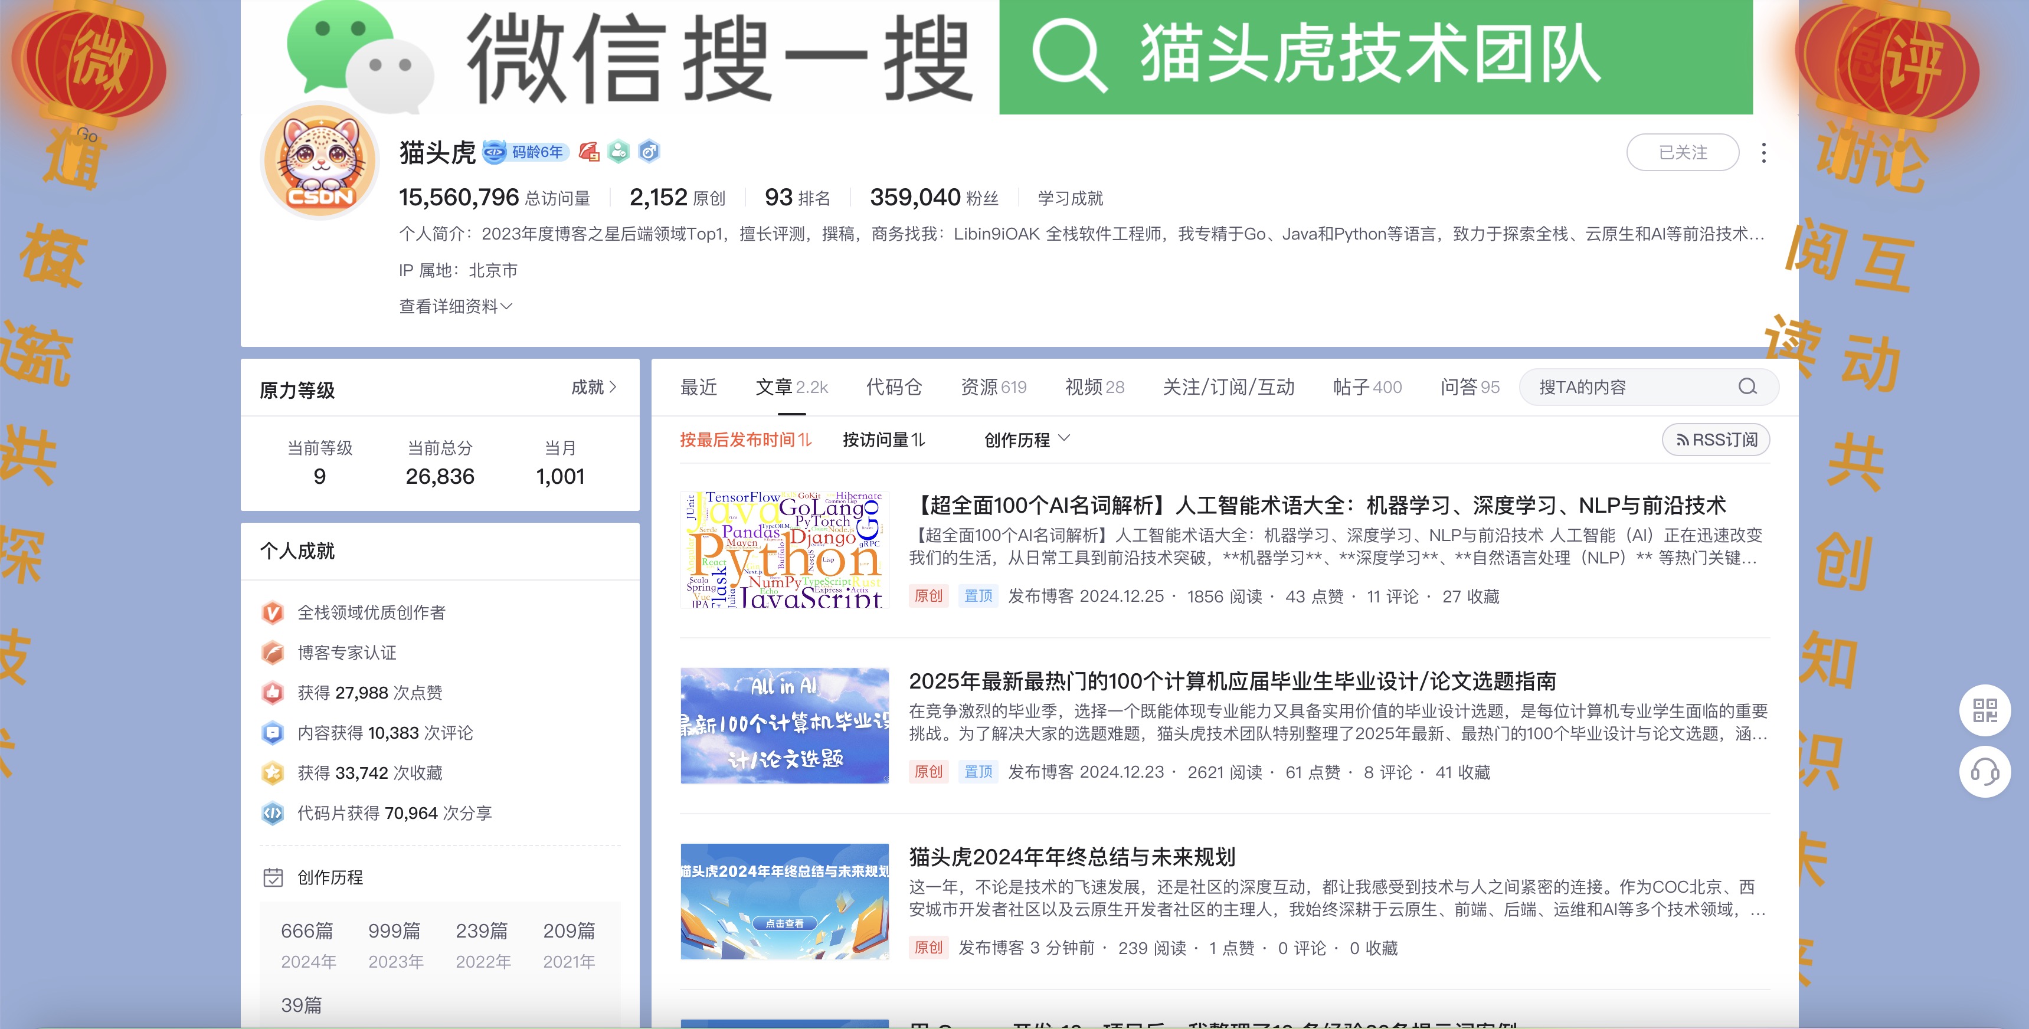Click the Python word cloud article thumbnail
Viewport: 2029px width, 1029px height.
pos(784,549)
